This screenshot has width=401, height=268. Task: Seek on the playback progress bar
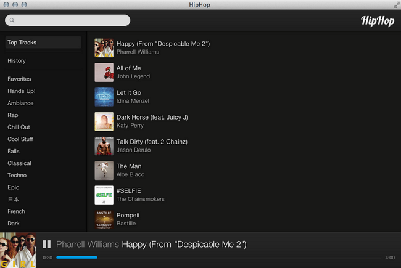216,258
